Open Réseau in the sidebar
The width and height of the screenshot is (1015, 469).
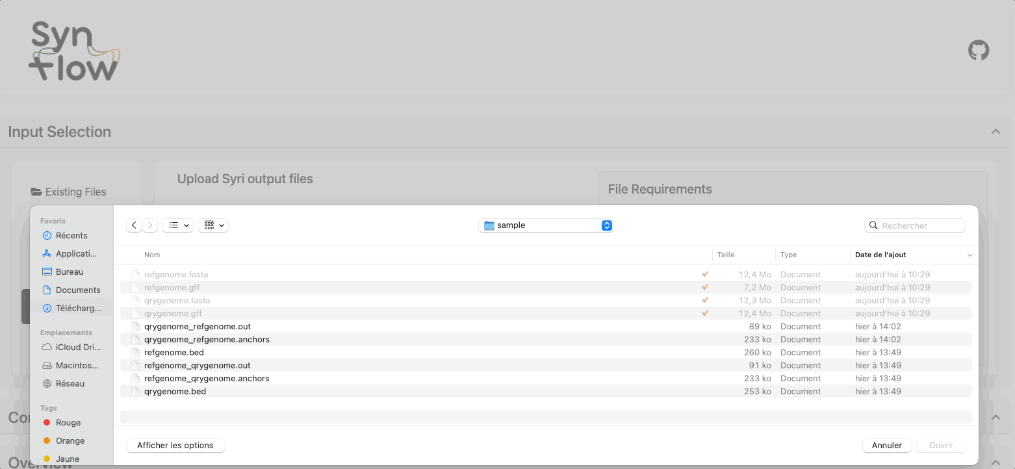pyautogui.click(x=71, y=383)
